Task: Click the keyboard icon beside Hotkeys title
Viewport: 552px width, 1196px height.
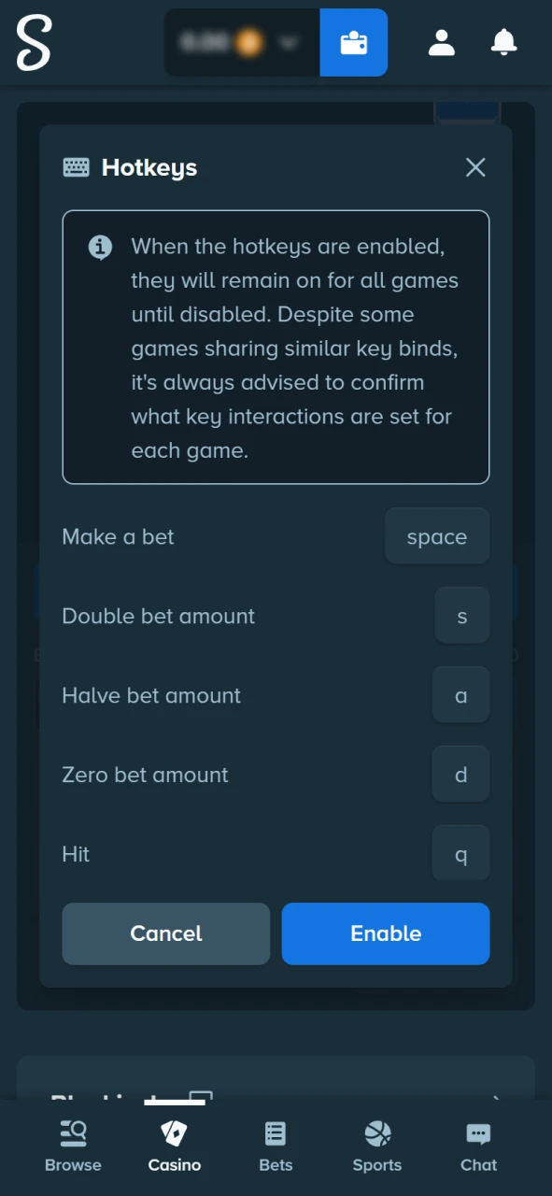Action: tap(76, 167)
